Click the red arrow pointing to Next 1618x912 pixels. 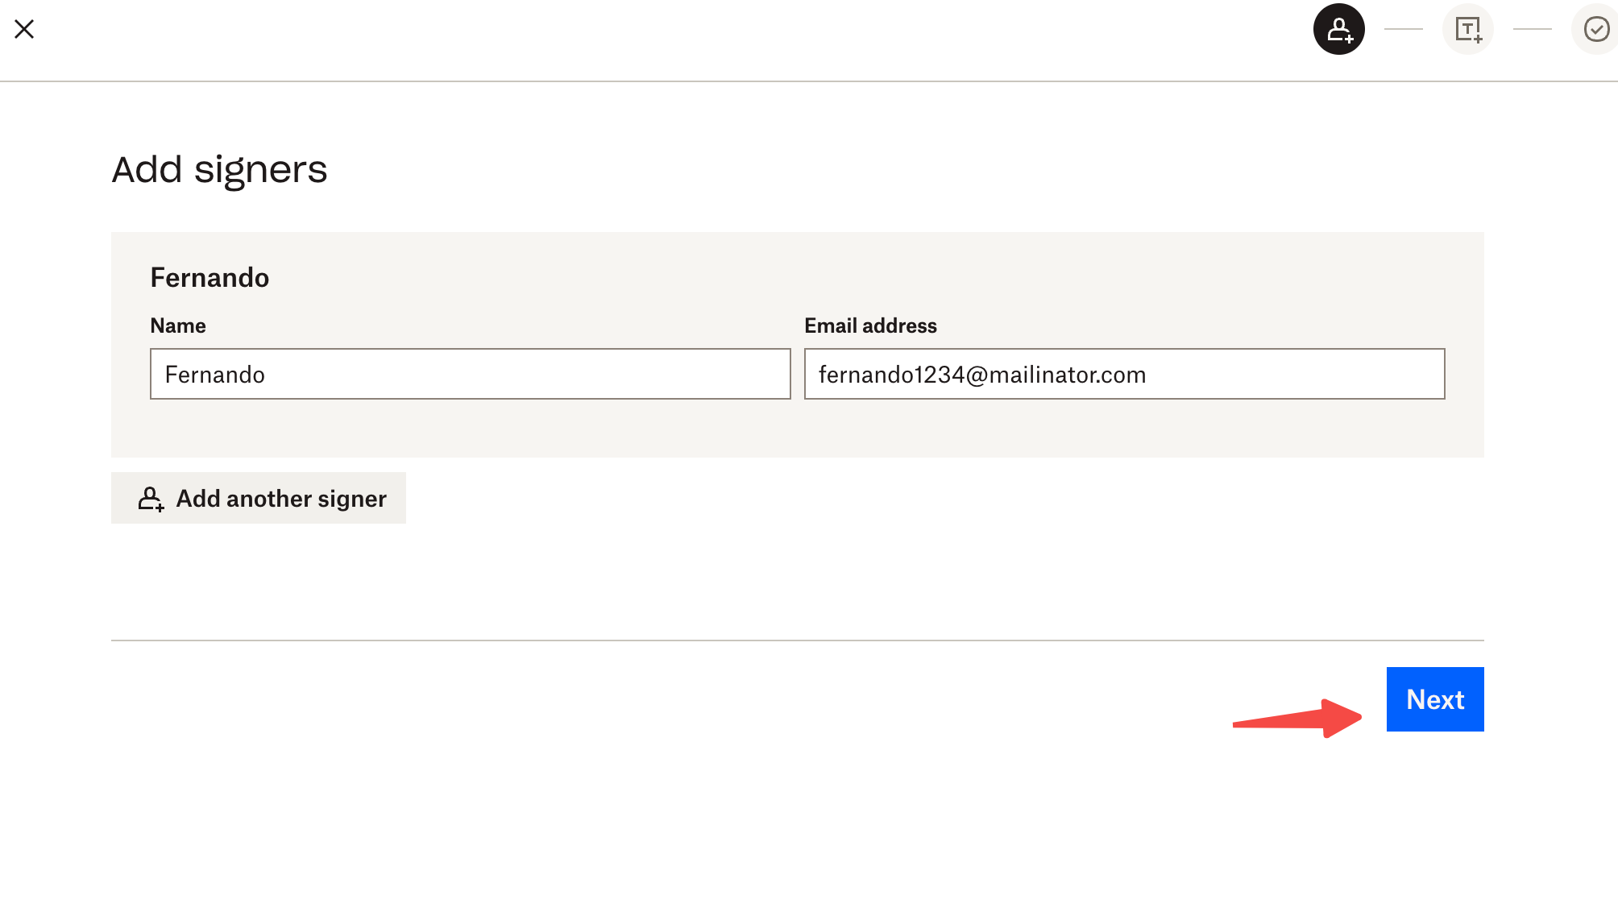click(x=1297, y=718)
